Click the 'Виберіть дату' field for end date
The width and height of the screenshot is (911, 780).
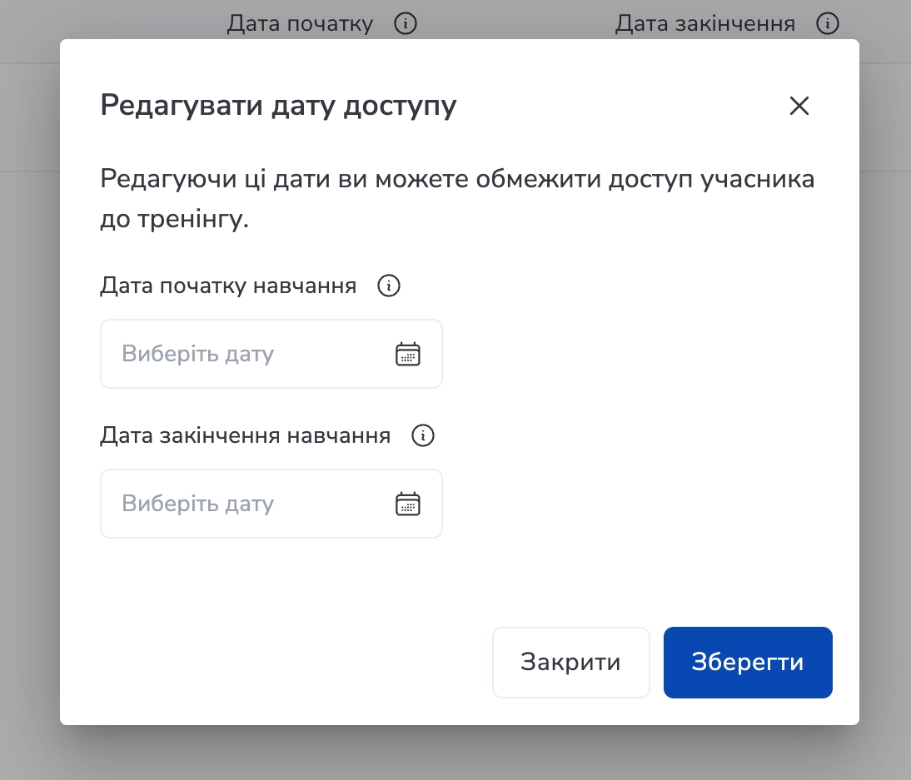[x=233, y=504]
